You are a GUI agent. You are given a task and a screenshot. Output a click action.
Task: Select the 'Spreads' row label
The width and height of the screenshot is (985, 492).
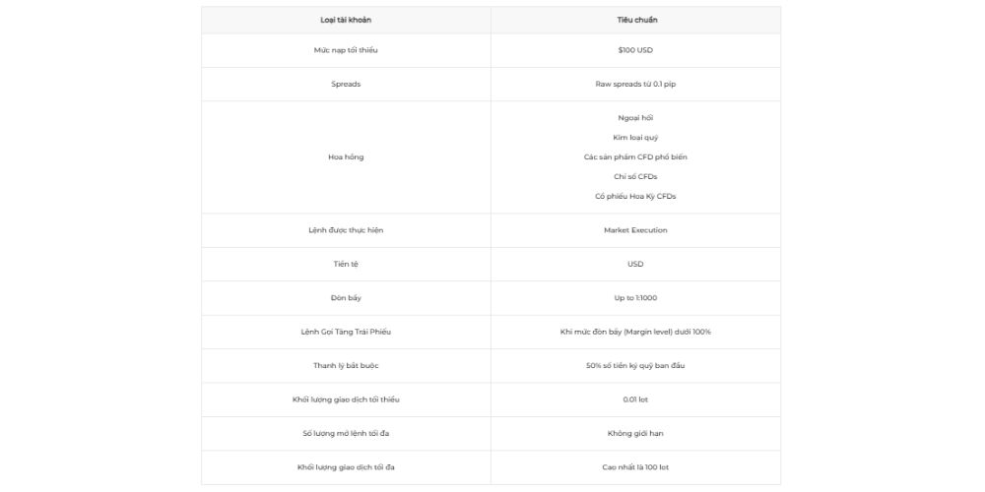[x=346, y=84]
